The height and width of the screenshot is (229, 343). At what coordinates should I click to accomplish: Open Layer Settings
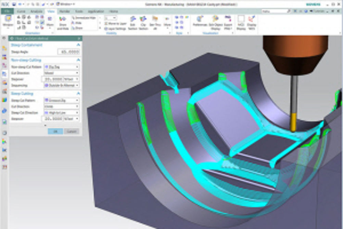115,29
